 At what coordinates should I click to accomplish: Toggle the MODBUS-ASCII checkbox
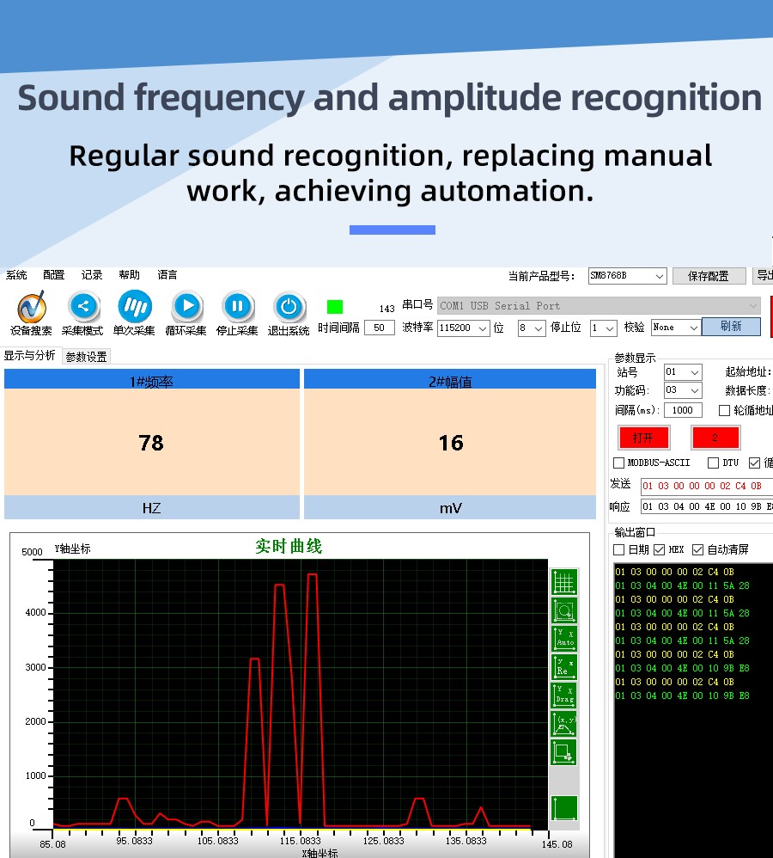(x=619, y=463)
